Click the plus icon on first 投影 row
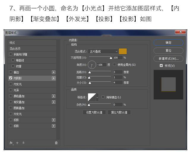The width and height of the screenshot is (190, 152). [x=53, y=120]
